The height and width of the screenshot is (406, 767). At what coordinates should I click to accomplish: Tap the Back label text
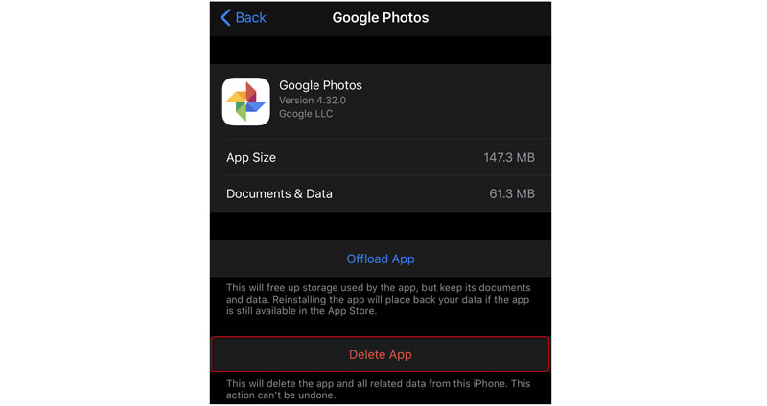(x=250, y=17)
